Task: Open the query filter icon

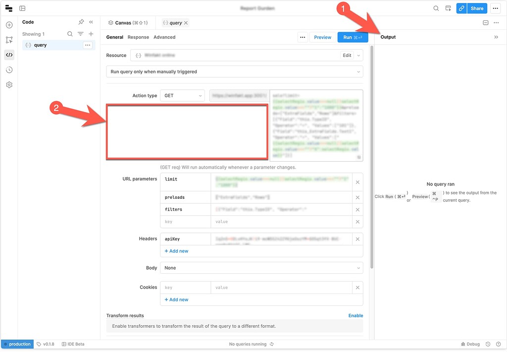Action: 80,34
